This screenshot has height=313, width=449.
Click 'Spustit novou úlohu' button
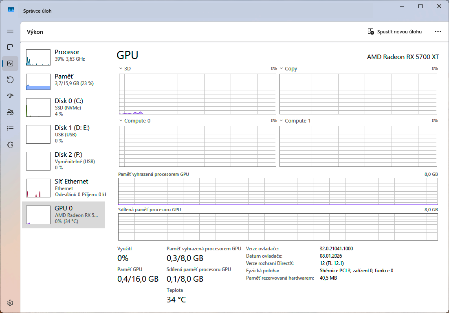point(394,32)
